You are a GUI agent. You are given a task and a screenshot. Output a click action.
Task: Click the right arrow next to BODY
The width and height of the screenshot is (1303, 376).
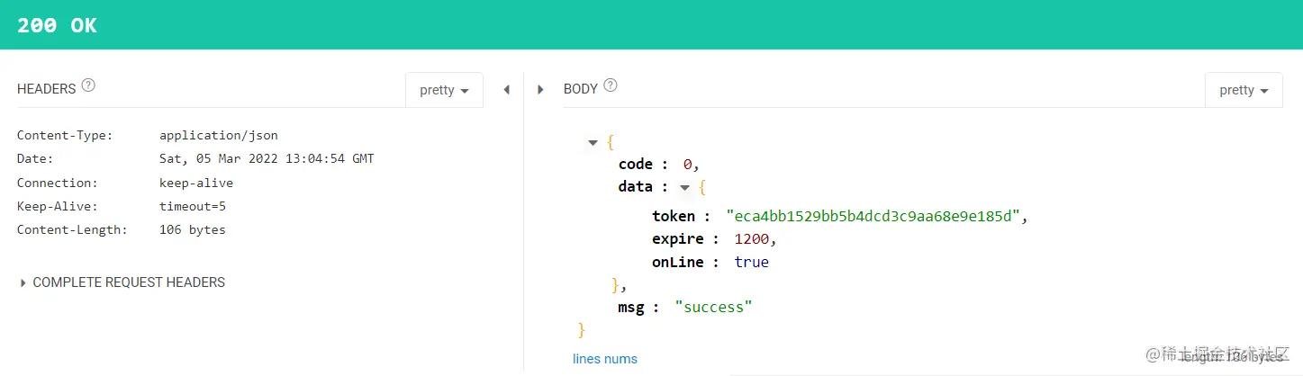[540, 90]
